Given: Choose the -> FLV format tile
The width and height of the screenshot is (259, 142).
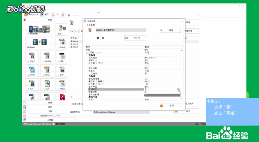Looking at the screenshot, I should click(61, 71).
